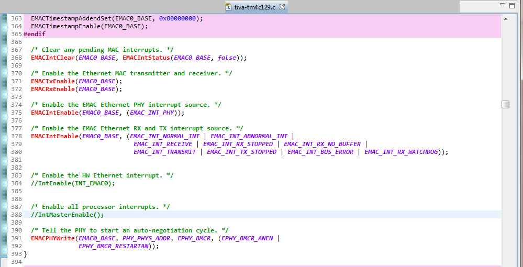
Task: Click comment about PHY auto-negotiation cycle
Action: pyautogui.click(x=130, y=230)
